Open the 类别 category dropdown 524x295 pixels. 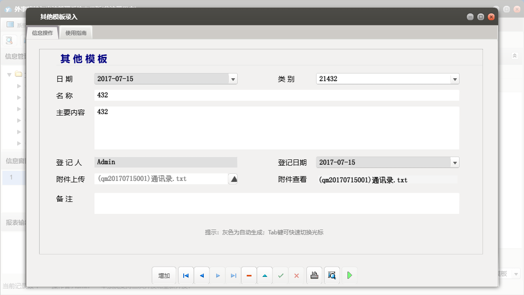455,79
